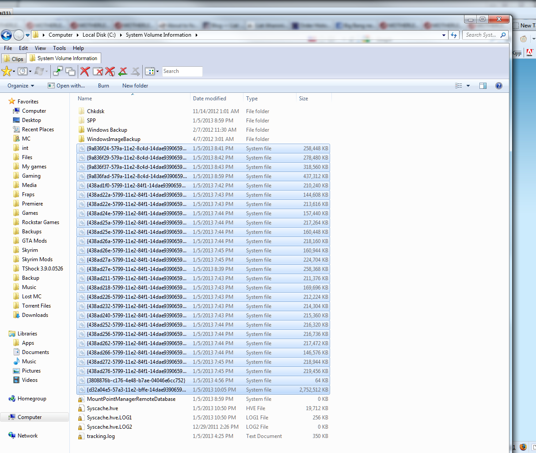The height and width of the screenshot is (453, 536).
Task: Click the tracking.log file icon
Action: (81, 436)
